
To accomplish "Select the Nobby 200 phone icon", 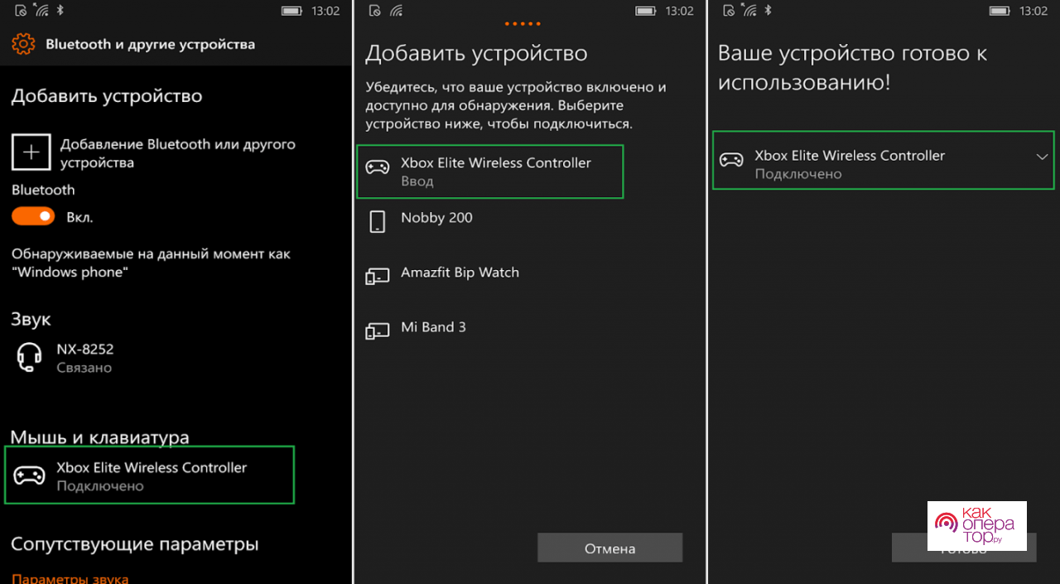I will 378,221.
